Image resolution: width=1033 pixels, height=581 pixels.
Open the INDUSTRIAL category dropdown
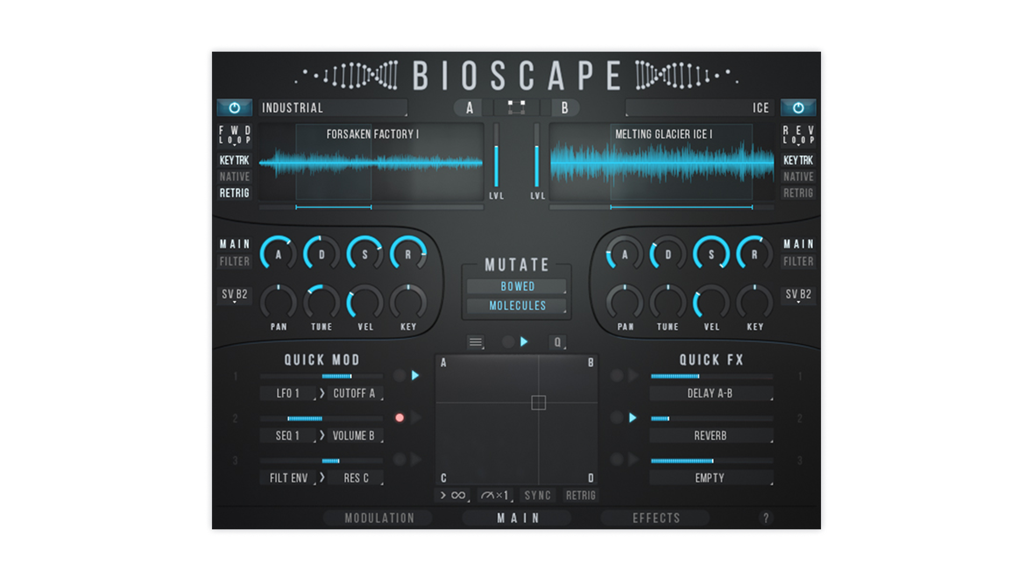332,108
